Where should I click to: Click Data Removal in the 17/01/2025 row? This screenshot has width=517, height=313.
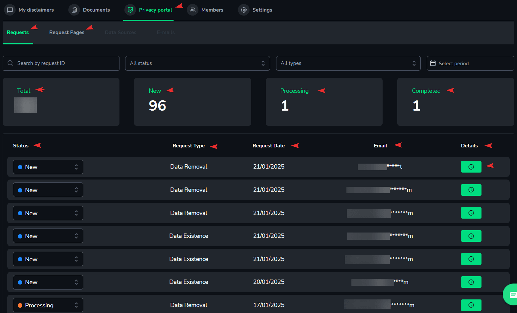(188, 305)
